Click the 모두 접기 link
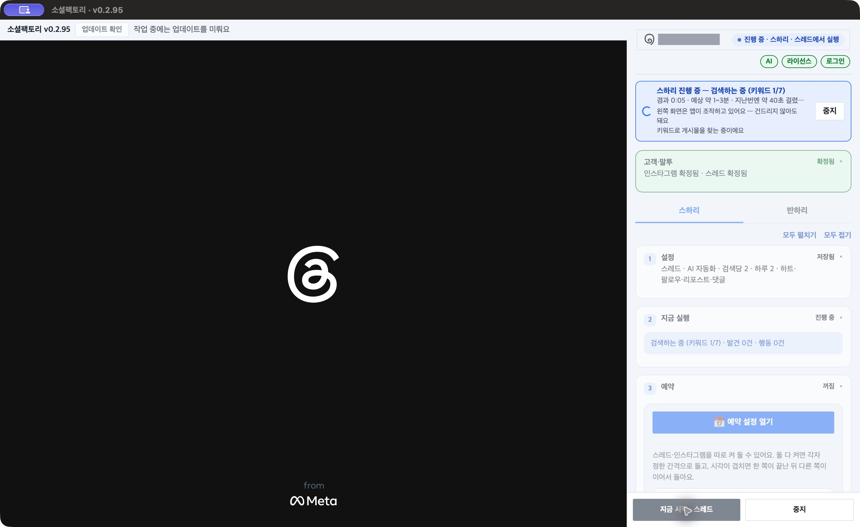The height and width of the screenshot is (527, 860). (837, 235)
